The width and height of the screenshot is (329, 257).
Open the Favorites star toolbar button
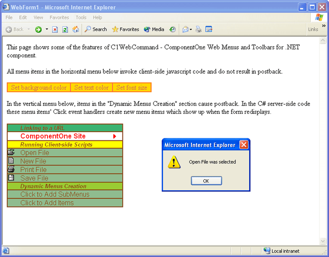pyautogui.click(x=125, y=29)
